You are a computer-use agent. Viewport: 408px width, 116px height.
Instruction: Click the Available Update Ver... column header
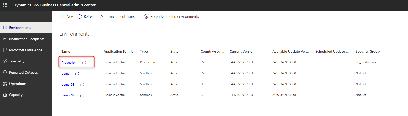coord(291,51)
